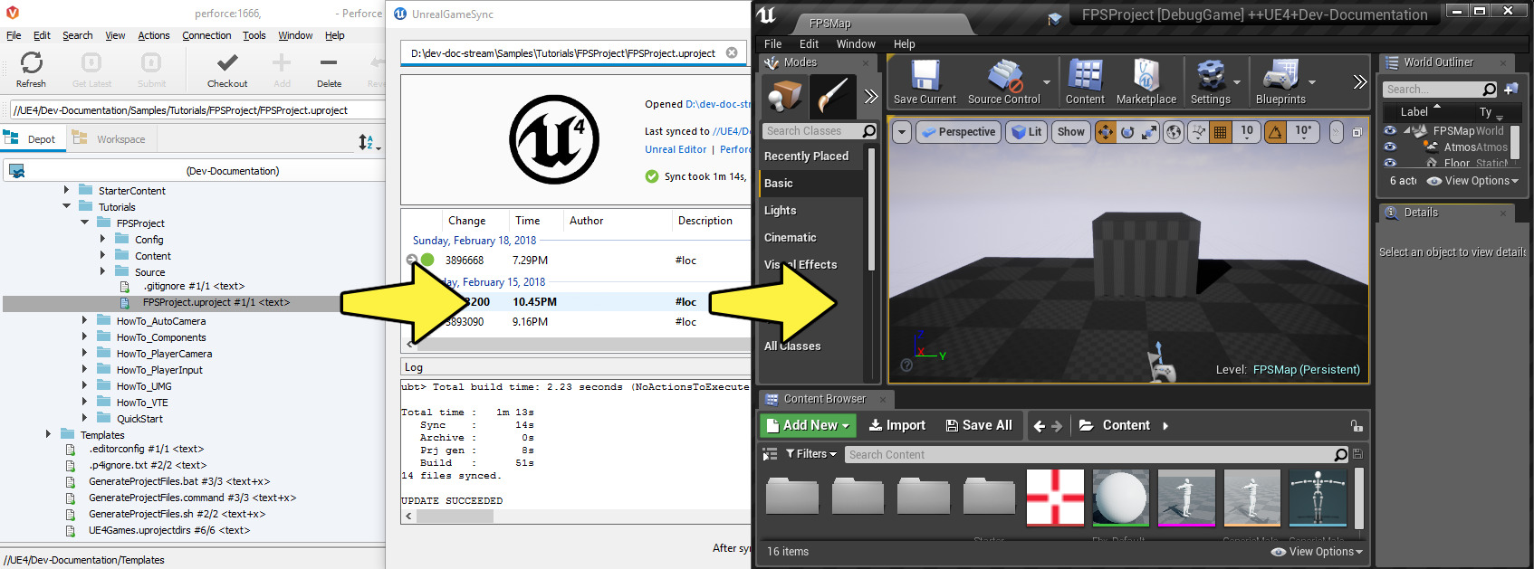
Task: Click the Refresh icon in Perforce toolbar
Action: click(31, 62)
